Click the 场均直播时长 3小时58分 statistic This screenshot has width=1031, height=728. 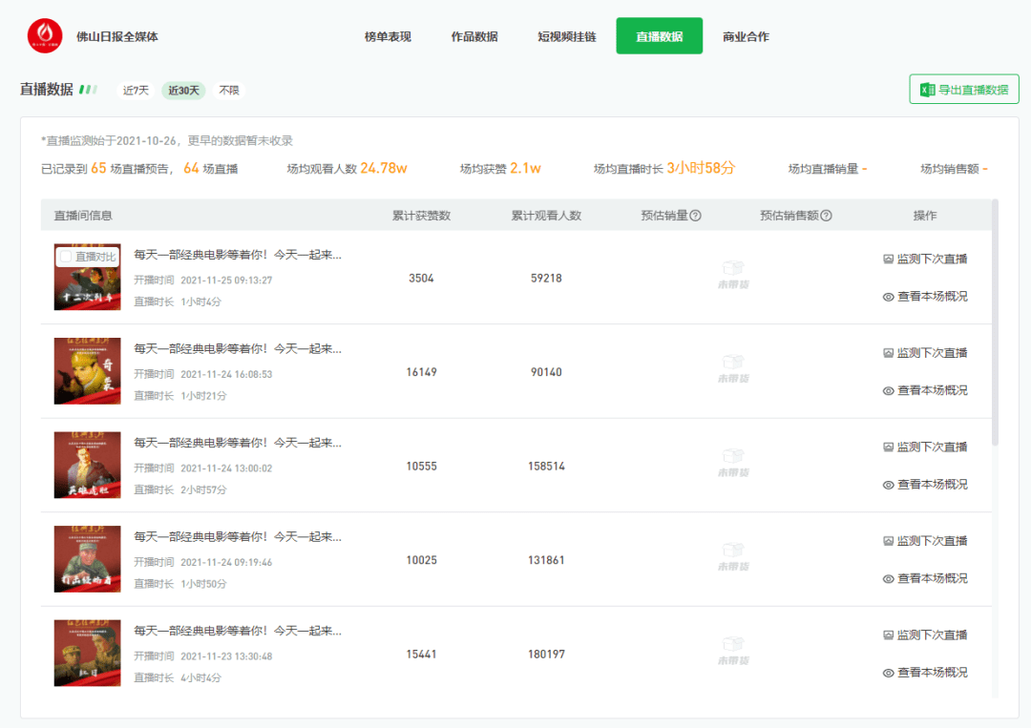(x=664, y=169)
